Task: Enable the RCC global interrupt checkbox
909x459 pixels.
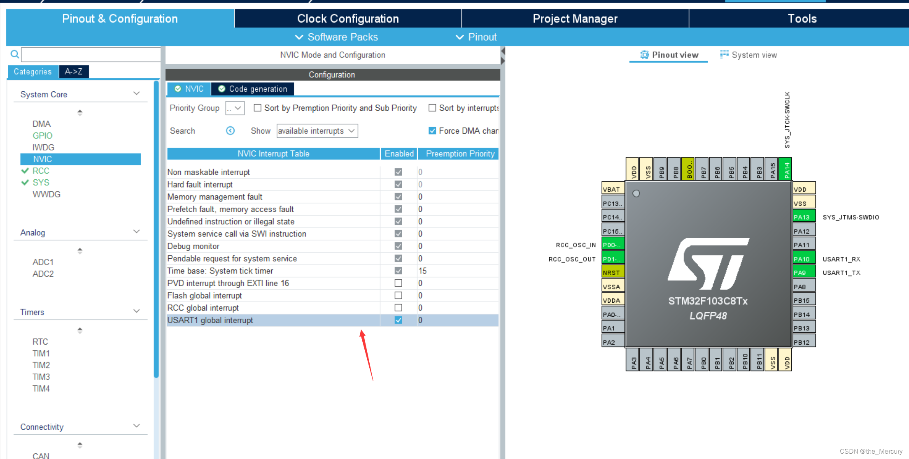Action: click(x=398, y=308)
